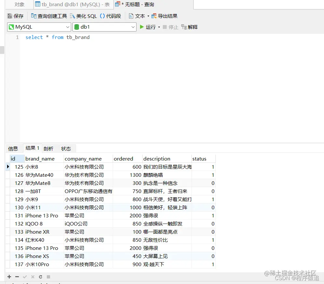Run the query with the green play icon
Image resolution: width=324 pixels, height=284 pixels.
(x=142, y=27)
